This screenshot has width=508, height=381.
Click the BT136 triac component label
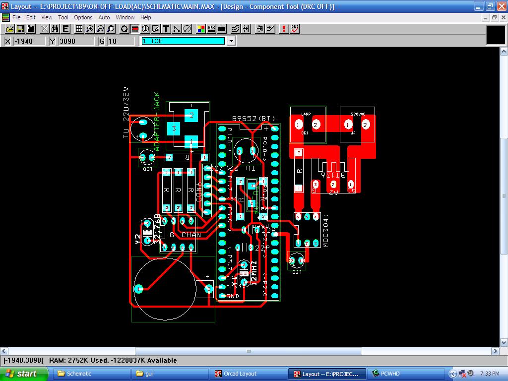(333, 175)
